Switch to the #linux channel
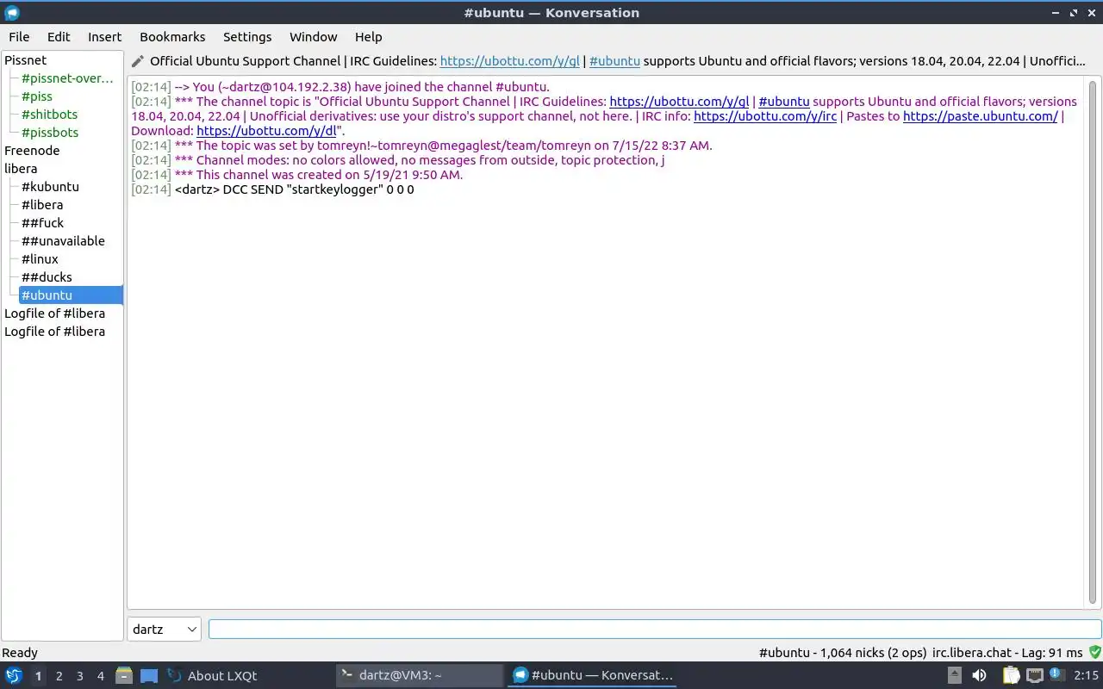Viewport: 1103px width, 689px height. click(x=40, y=259)
